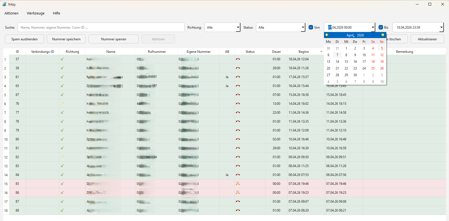Screen dimensions: 449x221
Task: Sort table by the Beginn column header
Action: 304,51
